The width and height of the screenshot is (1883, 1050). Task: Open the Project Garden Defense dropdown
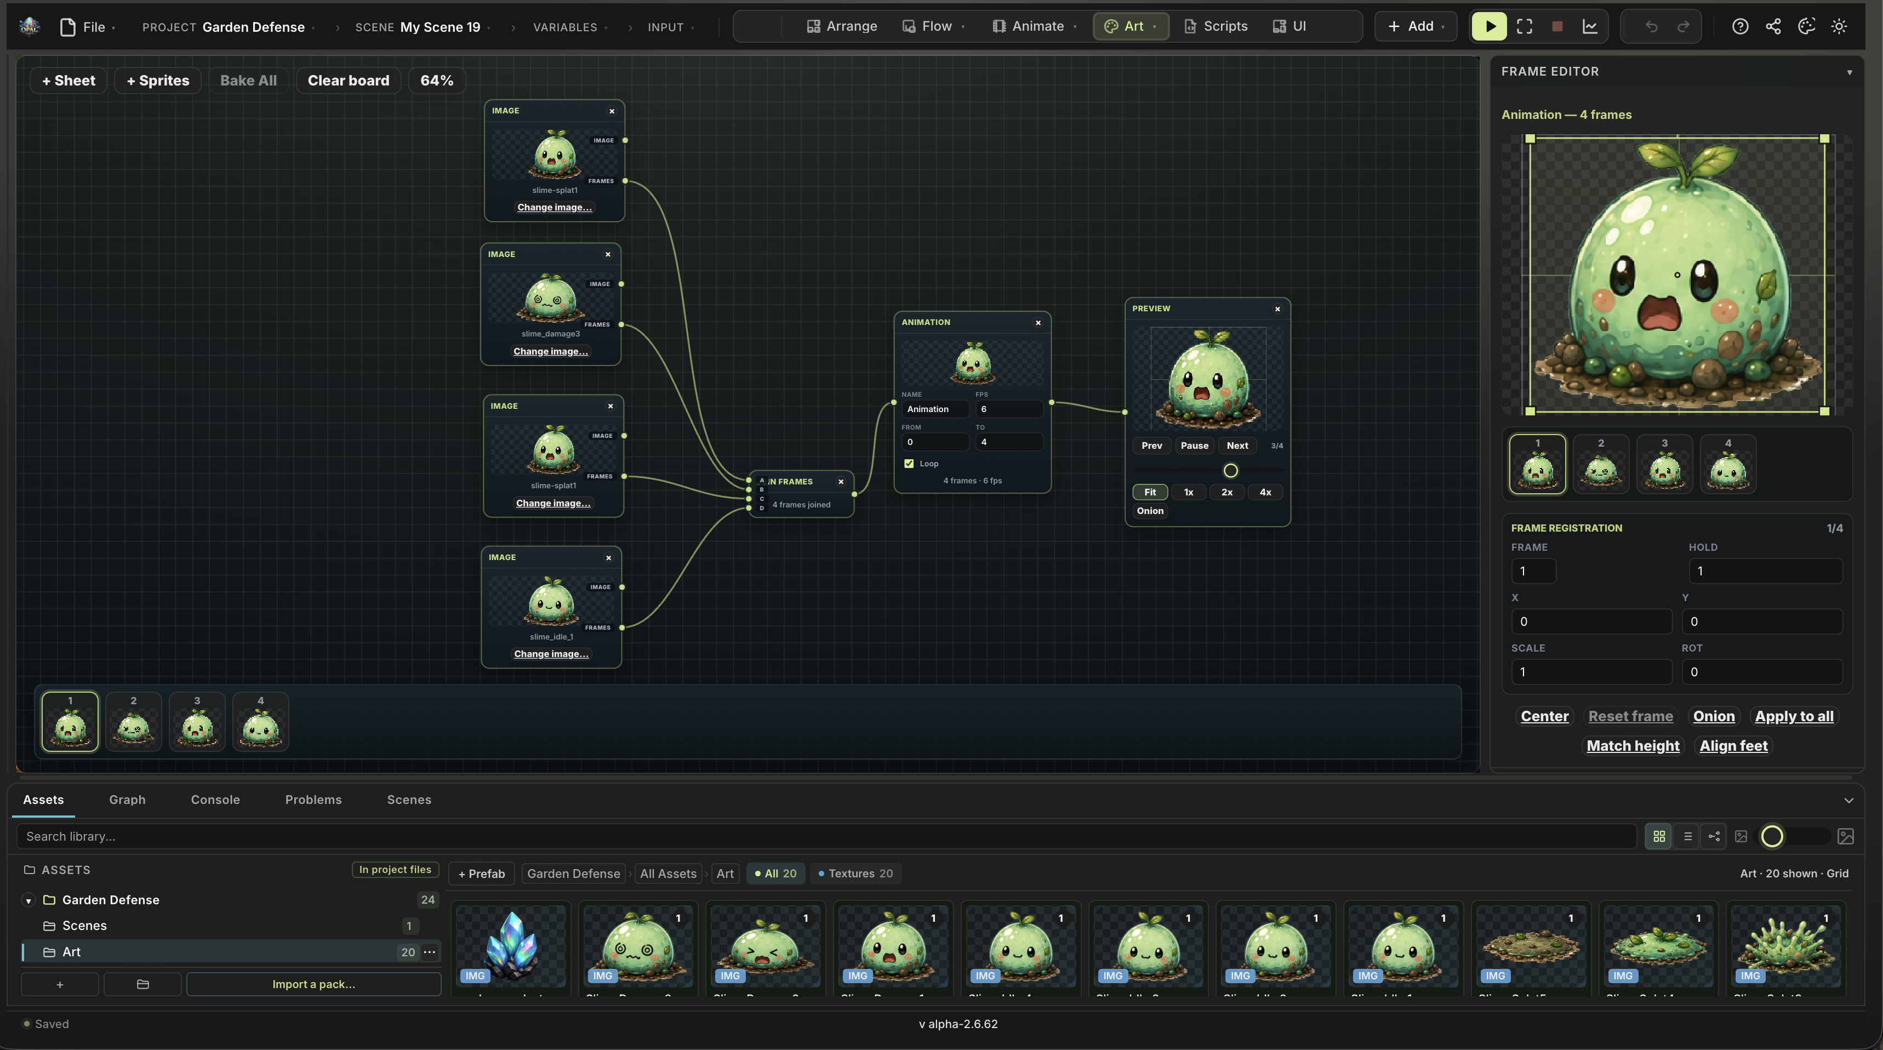click(x=229, y=27)
